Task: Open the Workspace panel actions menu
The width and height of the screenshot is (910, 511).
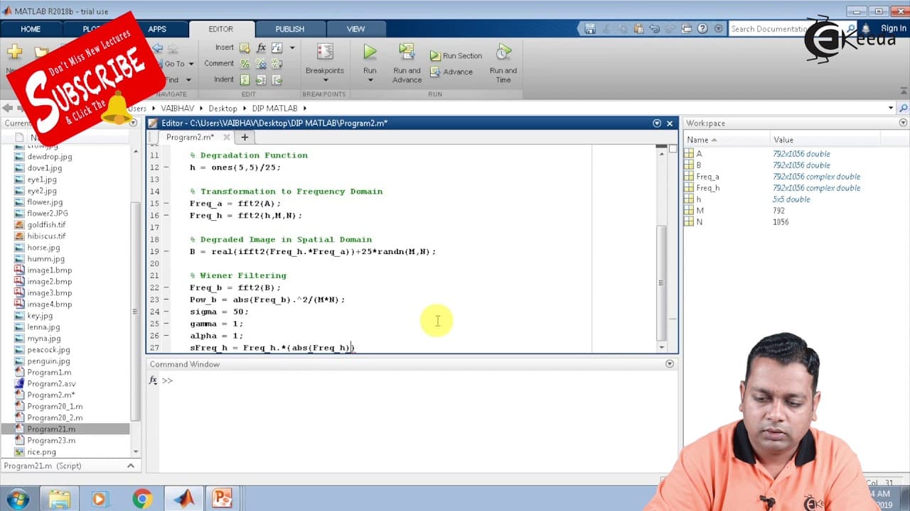Action: (903, 123)
